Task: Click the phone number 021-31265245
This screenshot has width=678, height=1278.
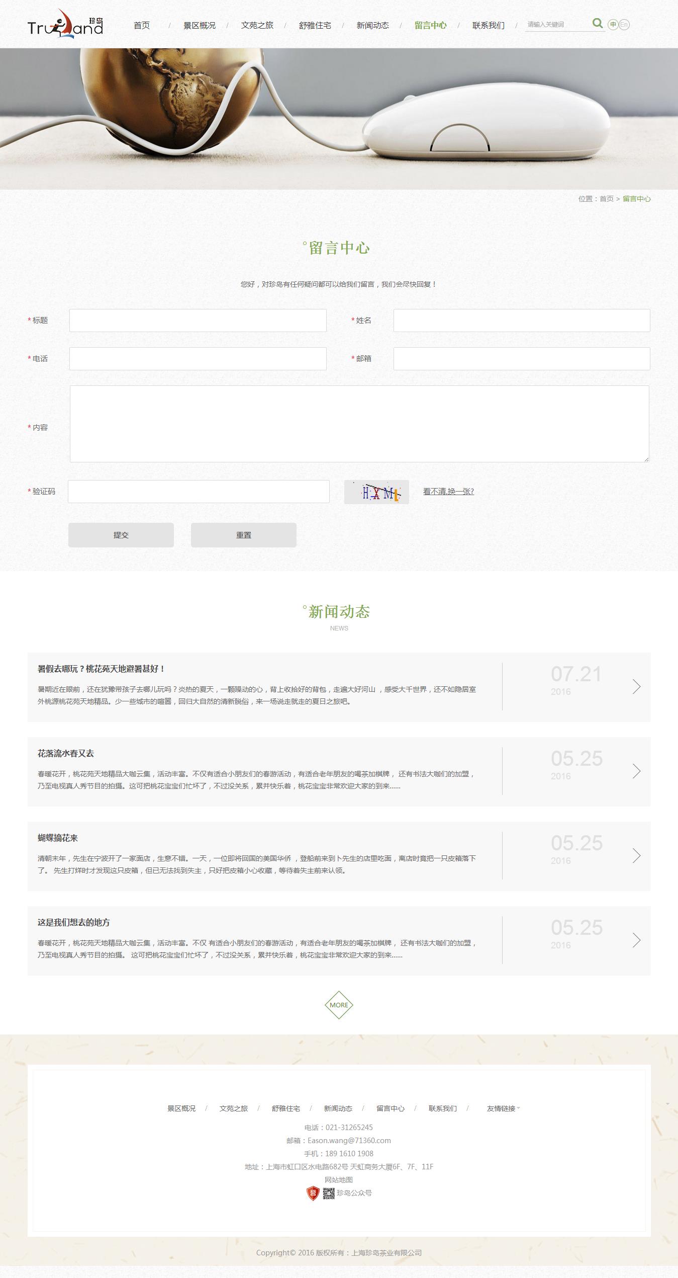Action: click(x=349, y=1128)
